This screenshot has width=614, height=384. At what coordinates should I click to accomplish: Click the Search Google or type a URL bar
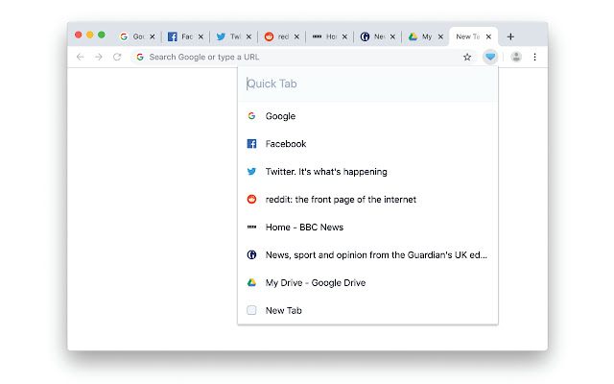(x=303, y=57)
